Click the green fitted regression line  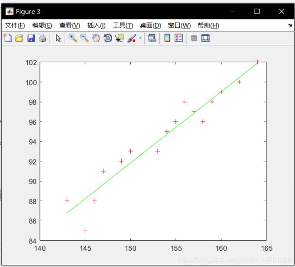coord(162,137)
